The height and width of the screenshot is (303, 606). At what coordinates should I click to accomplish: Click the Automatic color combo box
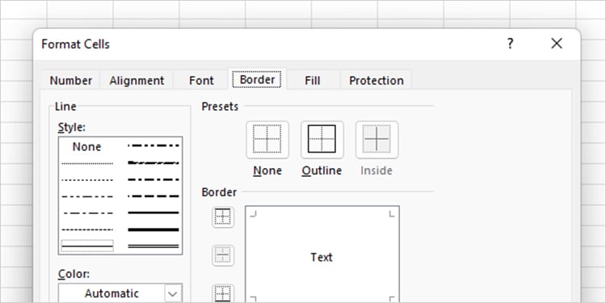120,293
